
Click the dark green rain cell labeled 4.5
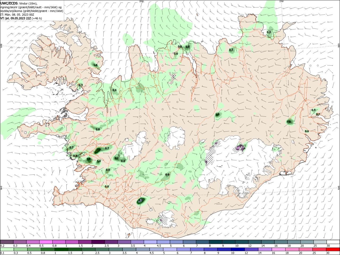[141, 201]
